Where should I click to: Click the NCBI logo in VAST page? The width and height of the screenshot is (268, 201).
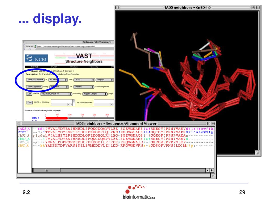pos(36,58)
